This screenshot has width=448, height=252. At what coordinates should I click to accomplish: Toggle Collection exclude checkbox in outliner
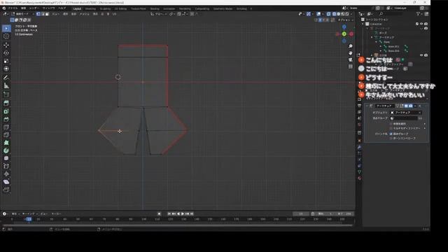pos(417,24)
